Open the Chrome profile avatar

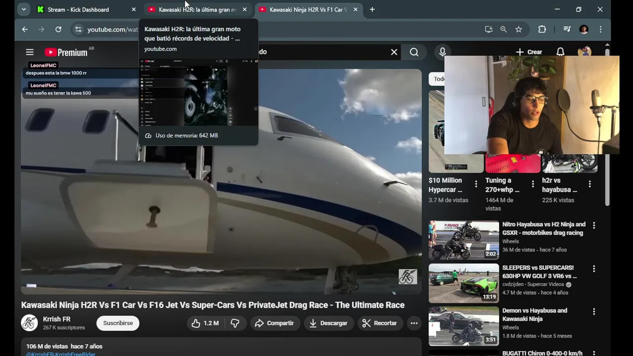584,30
